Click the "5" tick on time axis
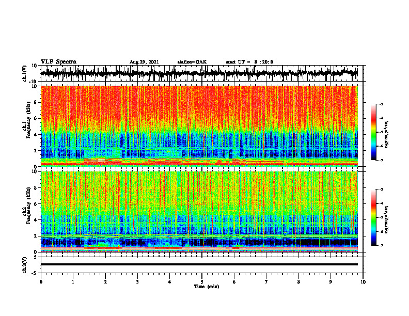 pos(202,282)
